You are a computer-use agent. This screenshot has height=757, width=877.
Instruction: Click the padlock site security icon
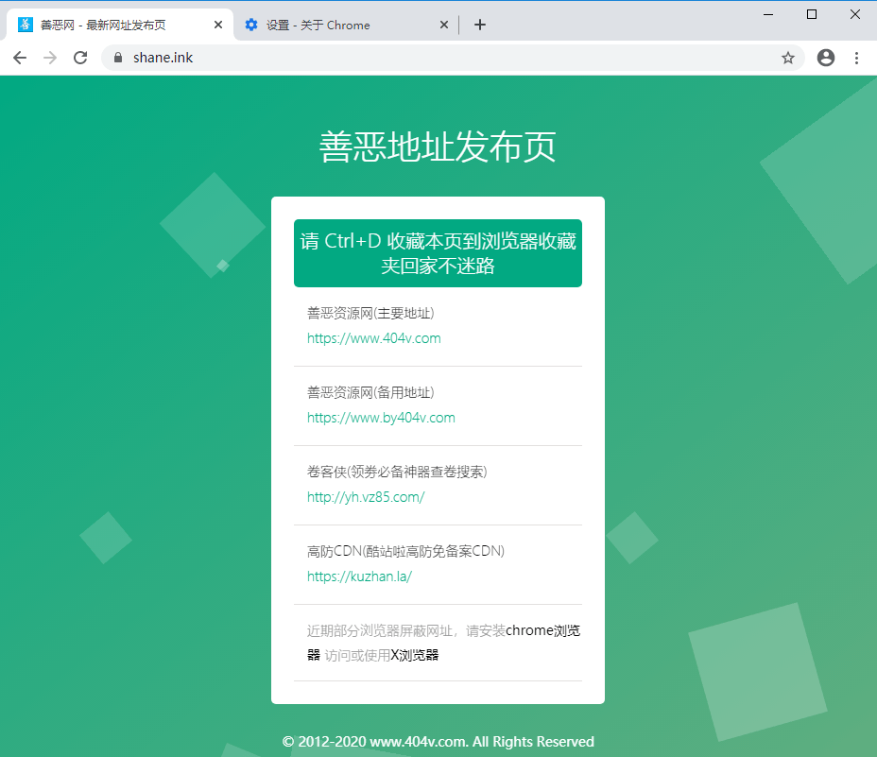point(118,58)
